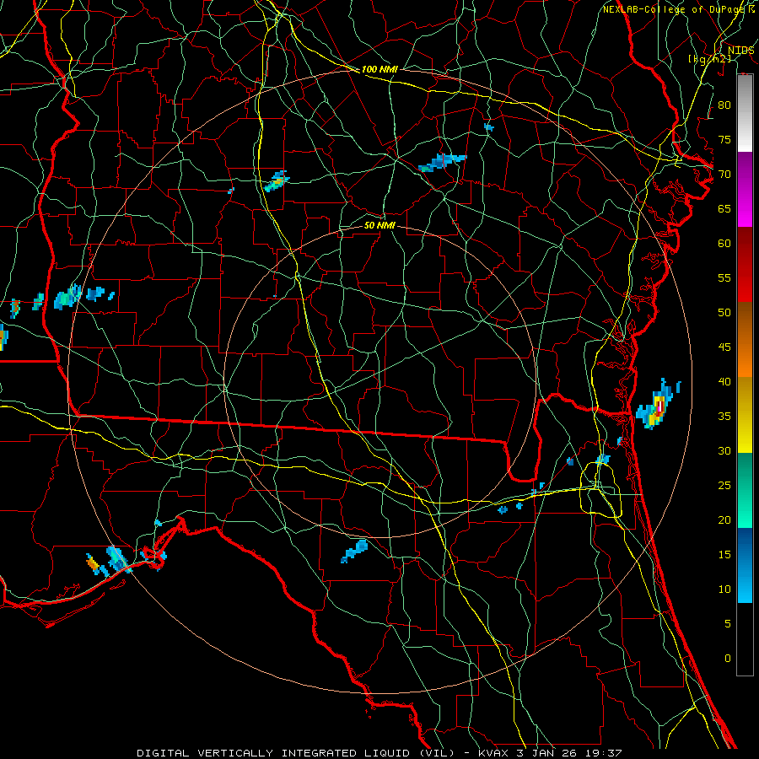
Task: Pick the yellow segment of the color bar
Action: click(745, 415)
